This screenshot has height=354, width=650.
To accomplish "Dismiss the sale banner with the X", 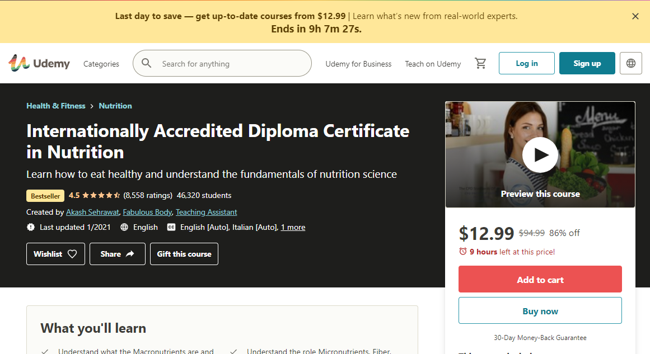I will click(x=635, y=16).
